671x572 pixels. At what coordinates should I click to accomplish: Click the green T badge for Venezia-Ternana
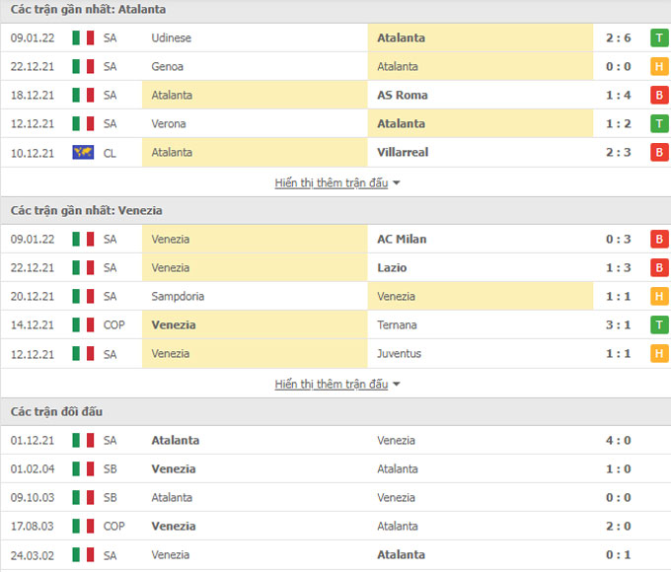[659, 324]
